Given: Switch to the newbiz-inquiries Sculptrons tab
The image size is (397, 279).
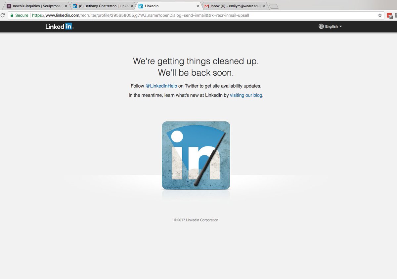Looking at the screenshot, I should point(37,6).
